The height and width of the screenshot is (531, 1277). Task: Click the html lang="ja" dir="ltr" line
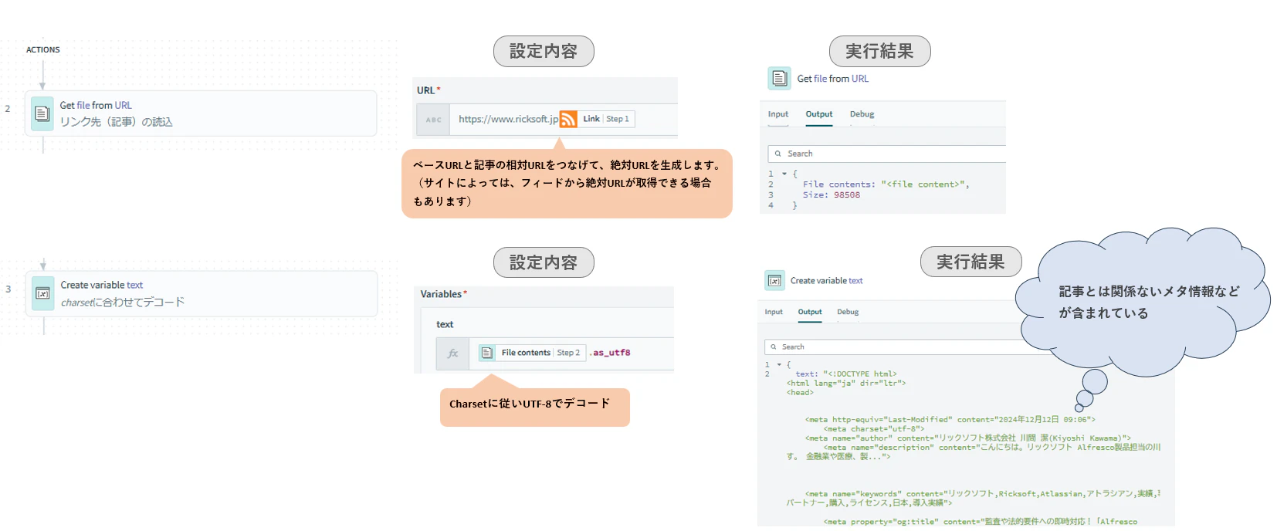click(846, 383)
